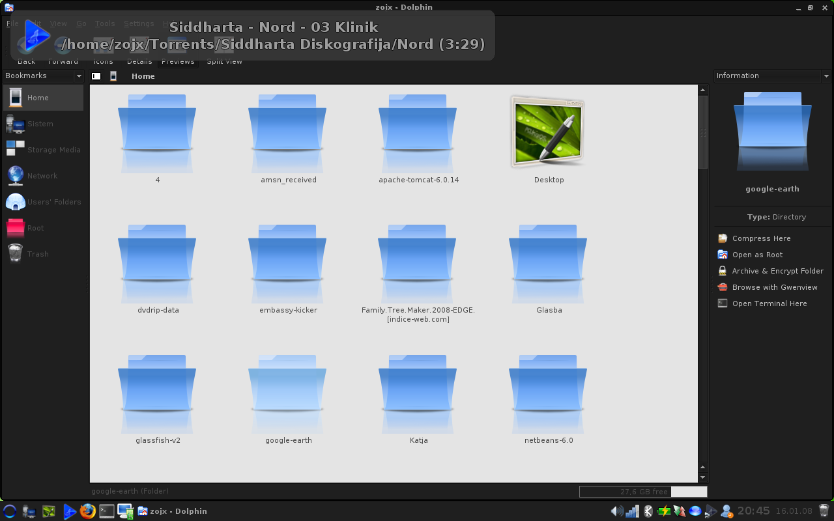Open the Sistem bookmark
The image size is (834, 521).
coord(43,124)
